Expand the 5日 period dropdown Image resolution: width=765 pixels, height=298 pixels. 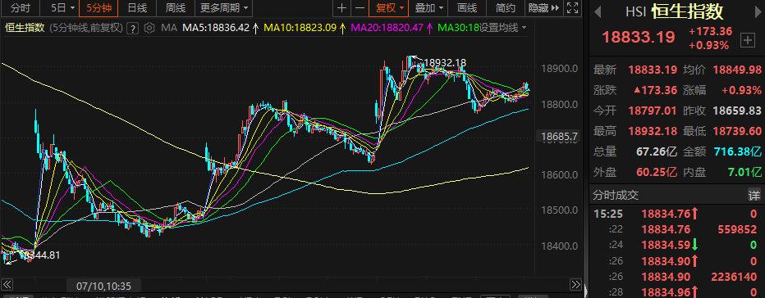pyautogui.click(x=63, y=8)
